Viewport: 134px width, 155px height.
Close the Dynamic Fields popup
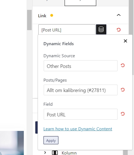coord(126,41)
